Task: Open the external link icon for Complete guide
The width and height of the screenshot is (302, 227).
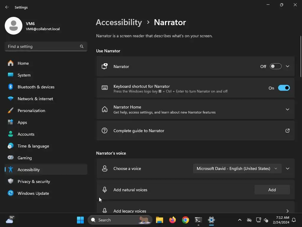Action: [x=287, y=131]
